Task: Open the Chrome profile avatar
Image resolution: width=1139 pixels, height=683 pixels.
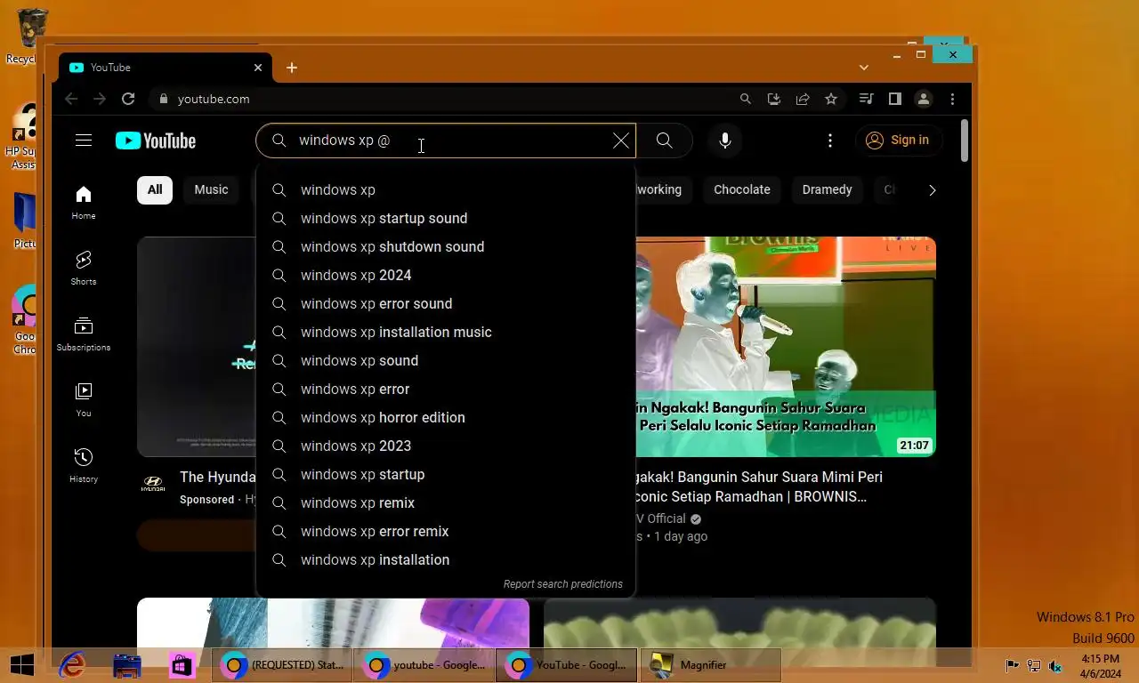Action: point(924,99)
